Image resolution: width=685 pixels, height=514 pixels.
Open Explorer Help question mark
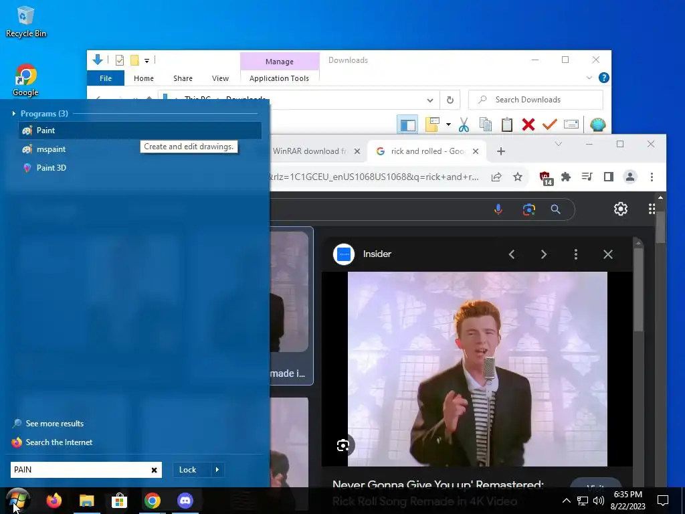[604, 78]
